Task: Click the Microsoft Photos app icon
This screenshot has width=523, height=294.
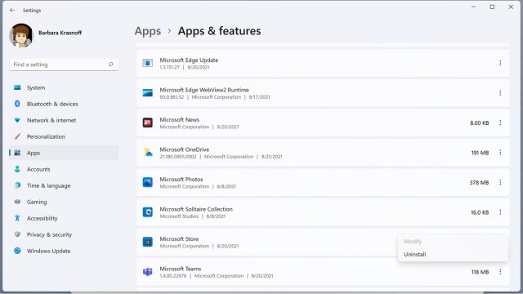Action: click(148, 182)
